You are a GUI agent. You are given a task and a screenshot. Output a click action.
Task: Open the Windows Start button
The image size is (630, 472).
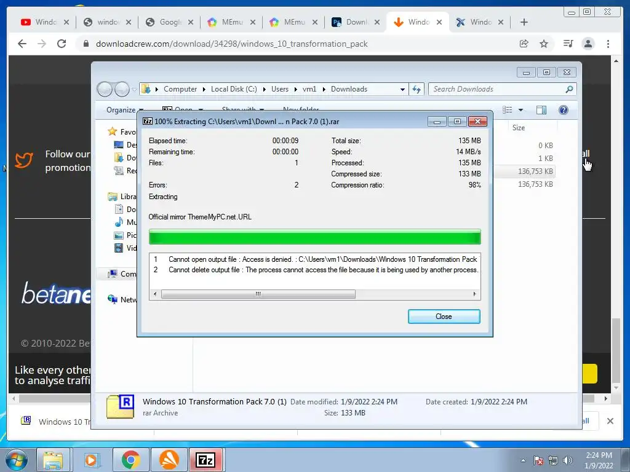[x=17, y=460]
